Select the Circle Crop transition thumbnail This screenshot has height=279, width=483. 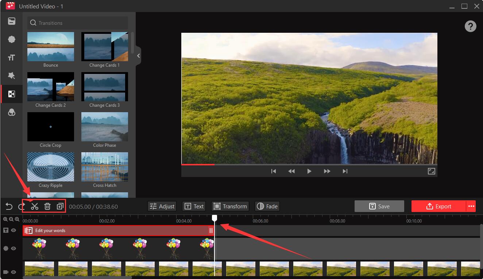pyautogui.click(x=51, y=127)
